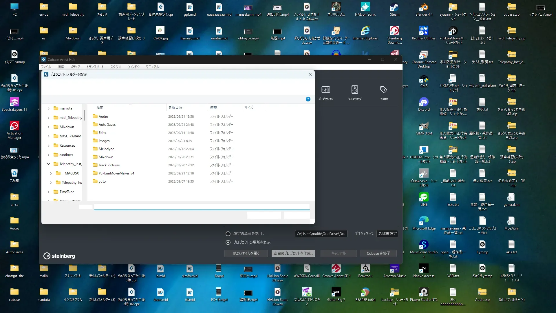Open the Steinberg Activation Manager icon

click(x=14, y=126)
